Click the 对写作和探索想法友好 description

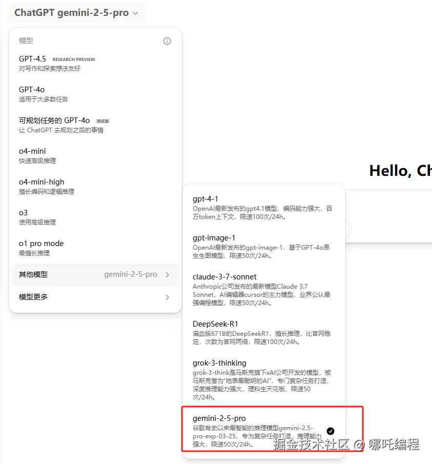coord(50,69)
